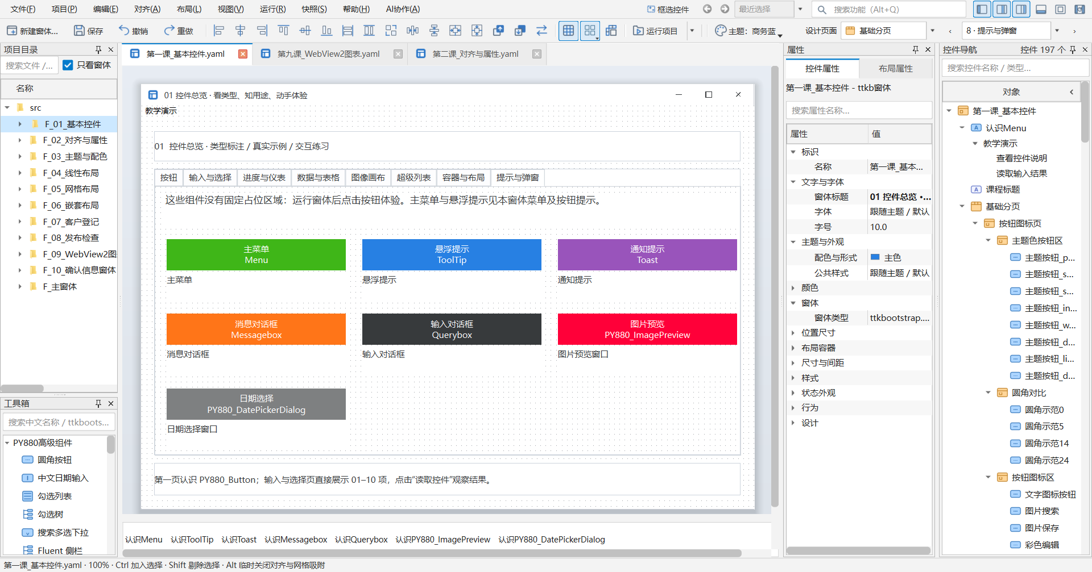Click the bring to front icon
1092x572 pixels.
point(499,31)
